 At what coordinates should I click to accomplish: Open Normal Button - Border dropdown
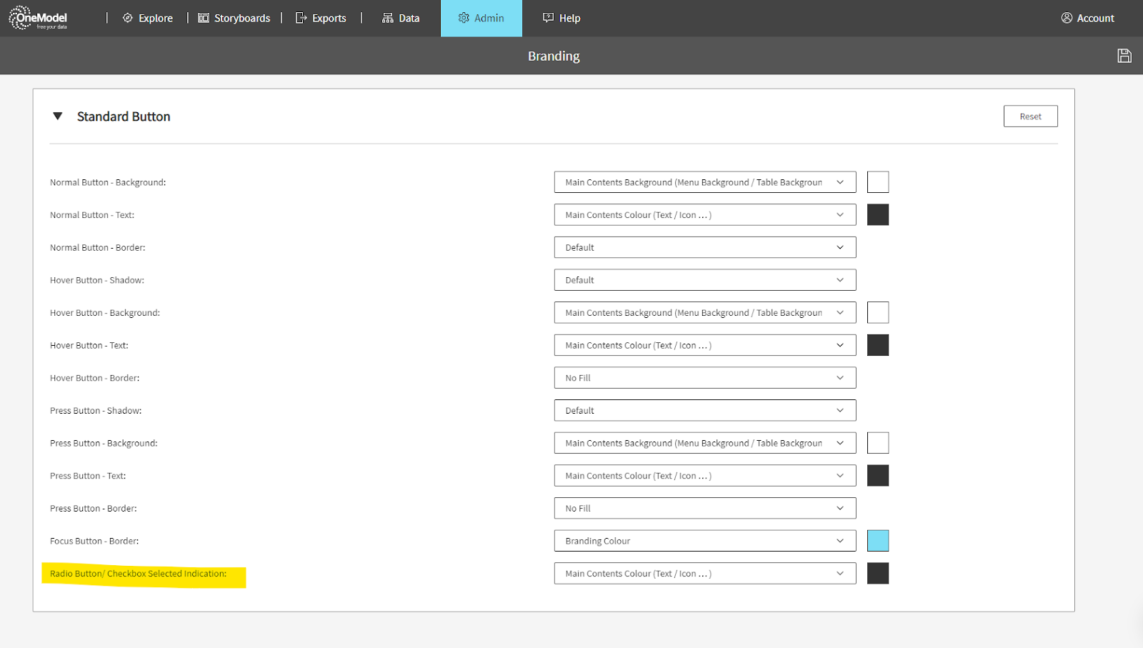[x=704, y=248]
